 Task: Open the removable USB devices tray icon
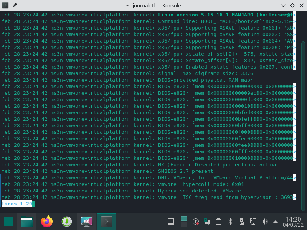(242, 222)
